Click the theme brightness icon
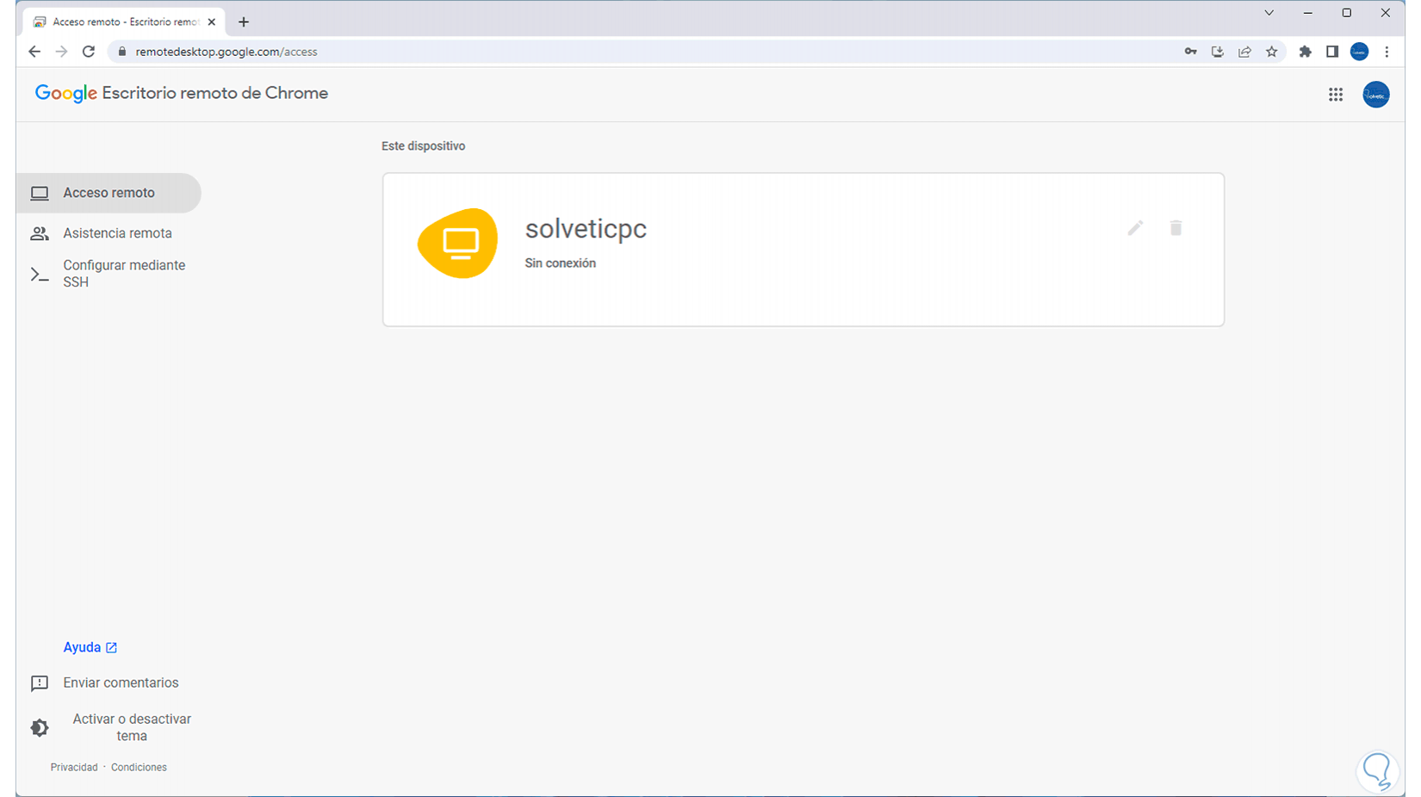This screenshot has height=797, width=1421. [40, 728]
